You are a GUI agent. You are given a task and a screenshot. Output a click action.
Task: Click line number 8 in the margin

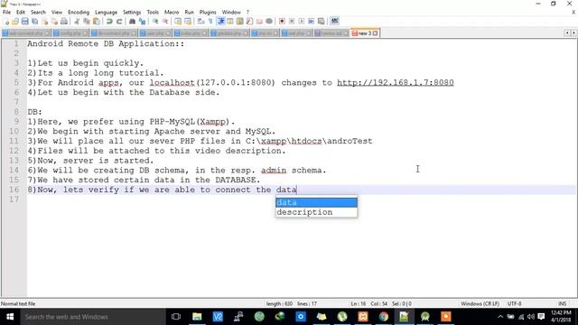[16, 112]
